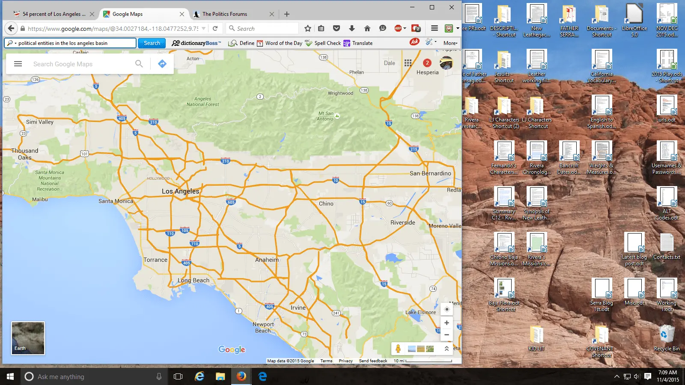The image size is (685, 385).
Task: Open the More dropdown in toolbar
Action: (x=450, y=43)
